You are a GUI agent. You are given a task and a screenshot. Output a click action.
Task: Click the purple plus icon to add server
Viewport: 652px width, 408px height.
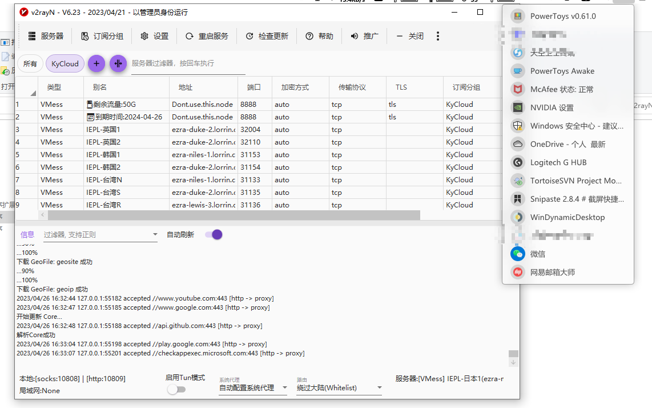point(96,63)
